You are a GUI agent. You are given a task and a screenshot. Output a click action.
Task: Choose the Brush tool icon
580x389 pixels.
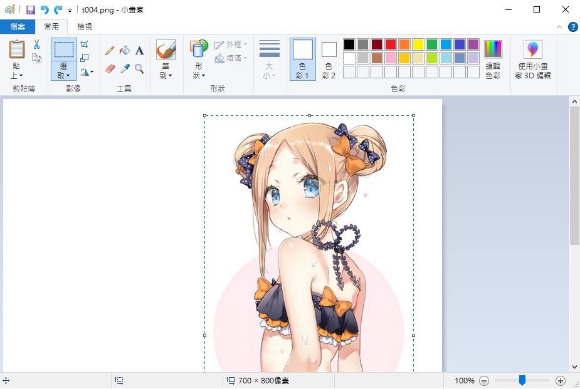tap(166, 49)
